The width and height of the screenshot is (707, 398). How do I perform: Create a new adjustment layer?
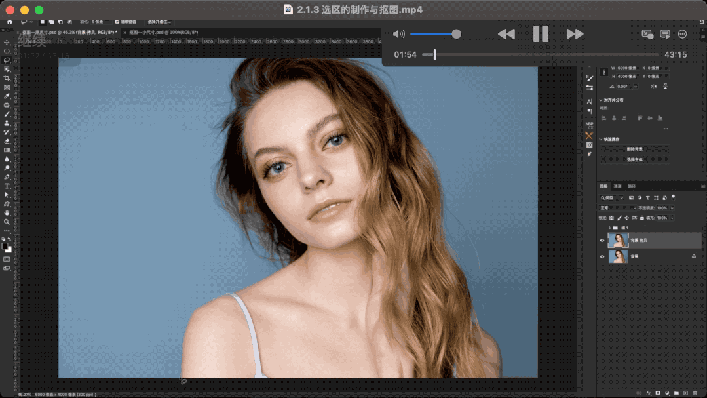click(x=667, y=393)
